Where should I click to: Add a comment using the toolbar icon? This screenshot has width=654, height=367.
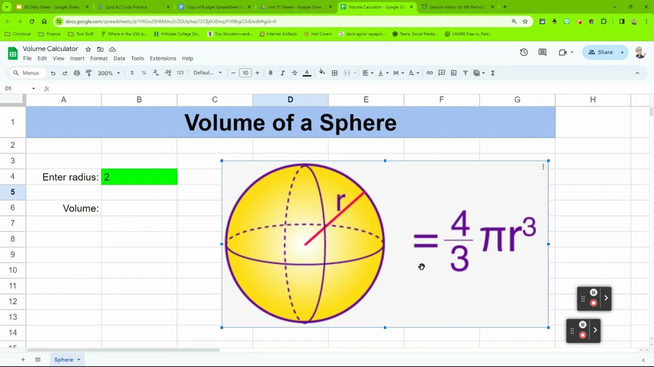pos(441,73)
